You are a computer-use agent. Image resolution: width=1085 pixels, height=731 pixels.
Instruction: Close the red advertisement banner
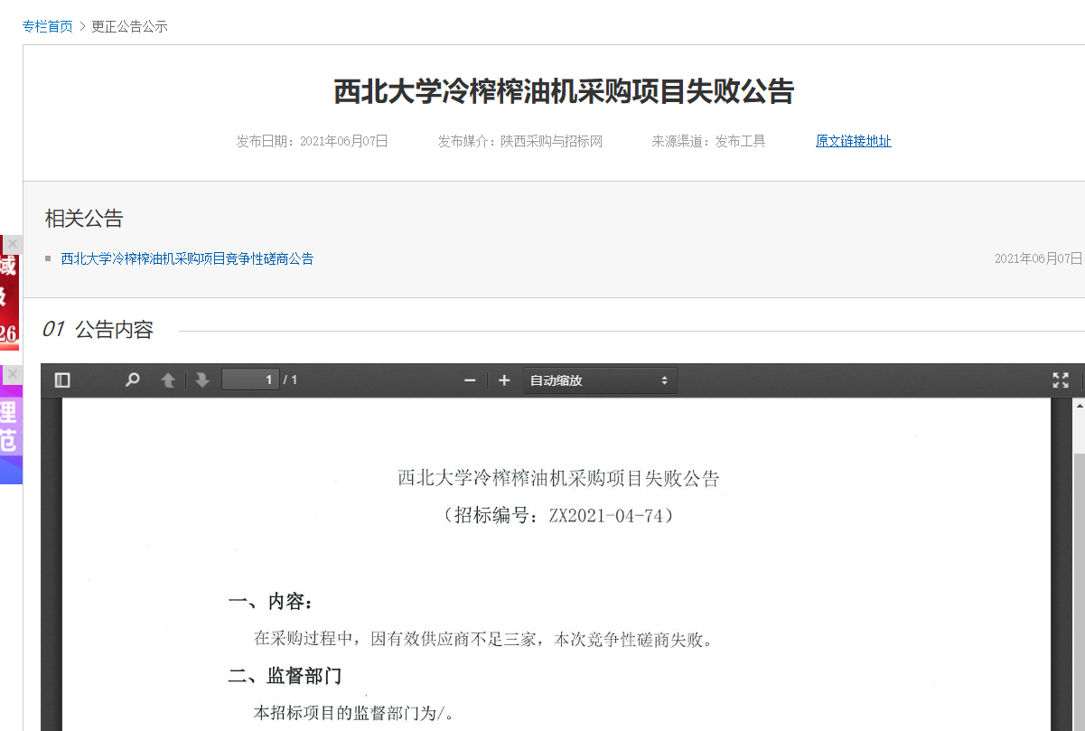click(13, 244)
